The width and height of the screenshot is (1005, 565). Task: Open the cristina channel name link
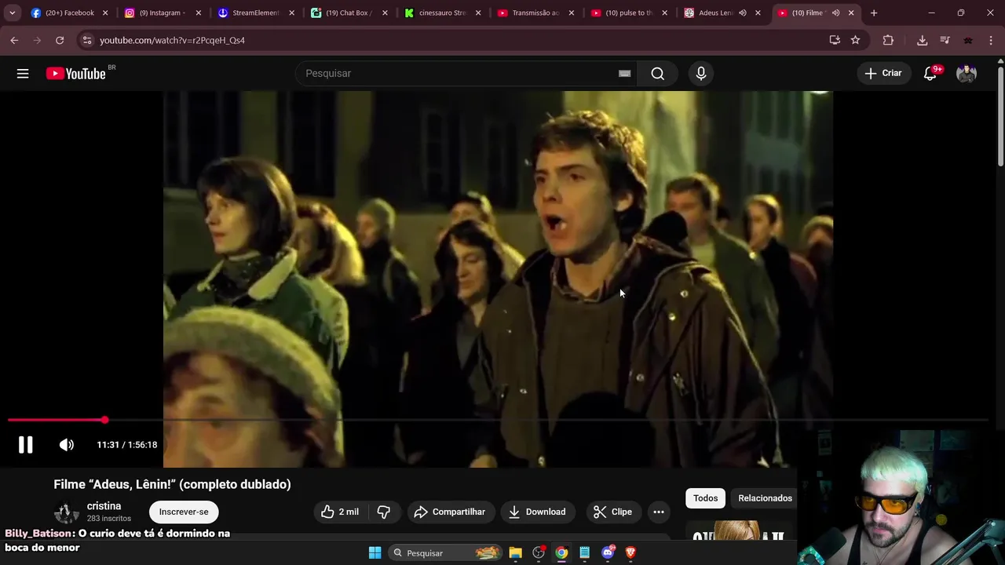(x=104, y=506)
